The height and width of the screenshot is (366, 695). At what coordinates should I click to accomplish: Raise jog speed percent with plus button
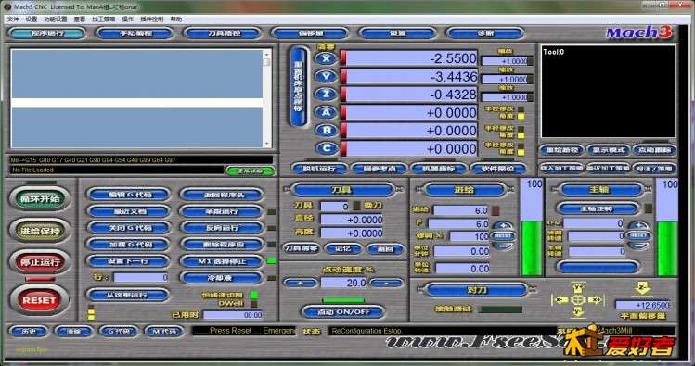click(301, 283)
